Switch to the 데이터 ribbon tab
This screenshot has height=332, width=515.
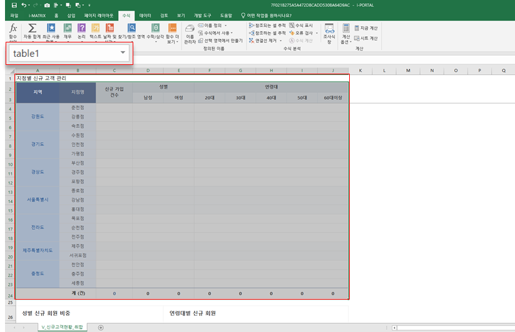[x=145, y=15]
